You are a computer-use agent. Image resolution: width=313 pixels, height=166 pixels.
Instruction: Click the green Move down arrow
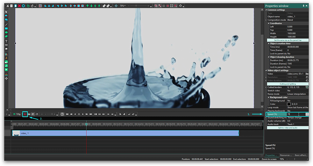pyautogui.click(x=91, y=6)
